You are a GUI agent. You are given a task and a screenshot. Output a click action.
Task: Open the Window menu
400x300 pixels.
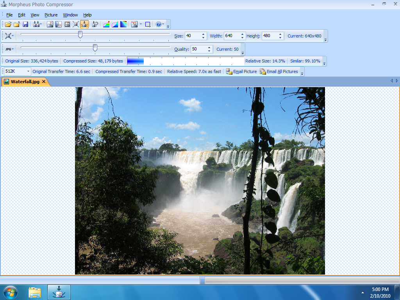pyautogui.click(x=70, y=15)
